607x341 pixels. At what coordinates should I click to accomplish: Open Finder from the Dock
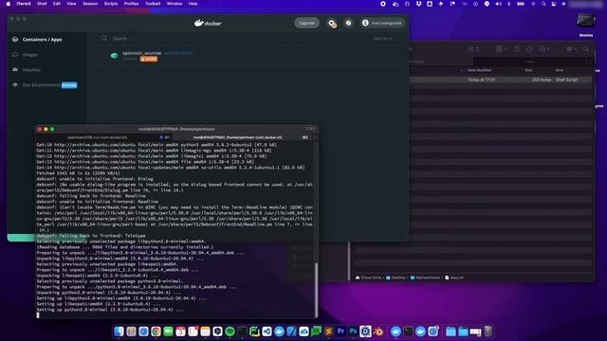[119, 332]
